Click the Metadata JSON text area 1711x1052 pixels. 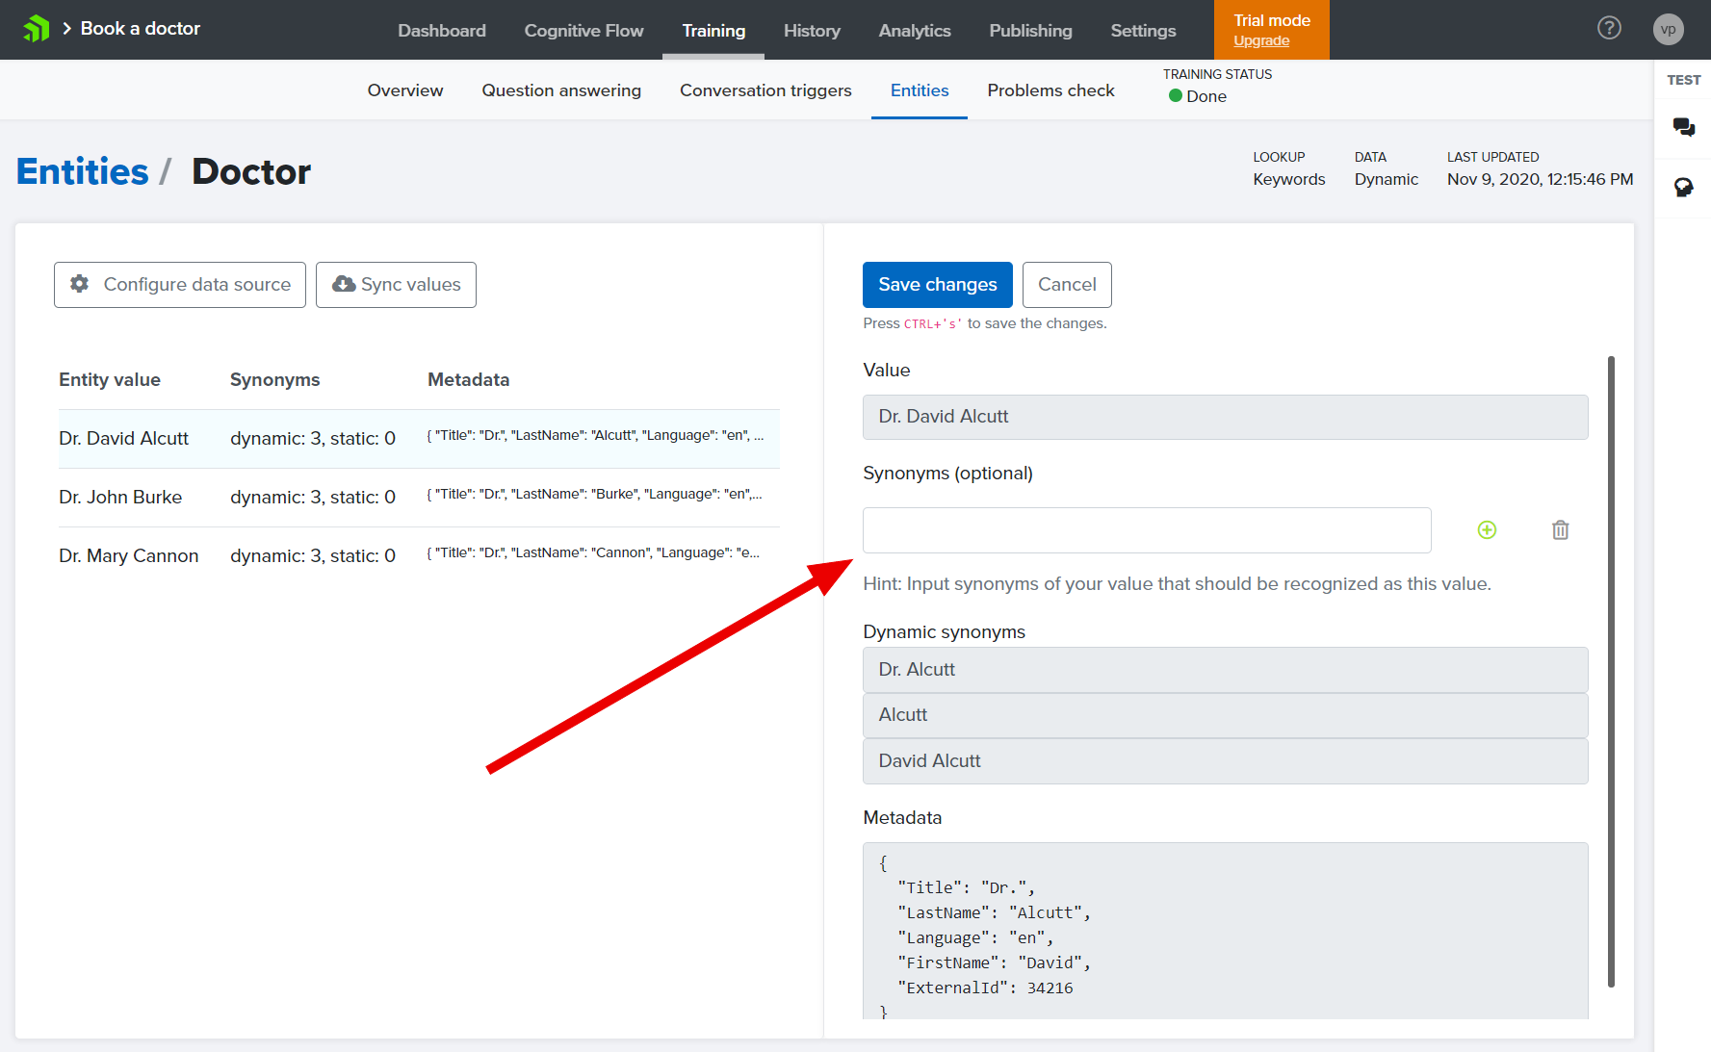coord(1225,931)
